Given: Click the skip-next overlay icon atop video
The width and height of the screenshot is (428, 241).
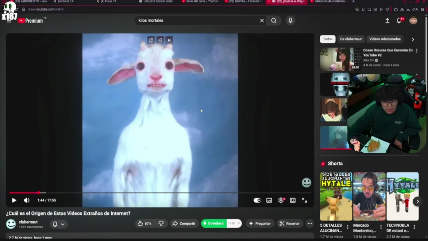Looking at the screenshot, I should [169, 40].
